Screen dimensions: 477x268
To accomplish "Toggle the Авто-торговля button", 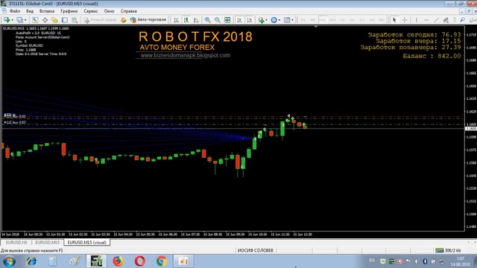I will pos(148,20).
